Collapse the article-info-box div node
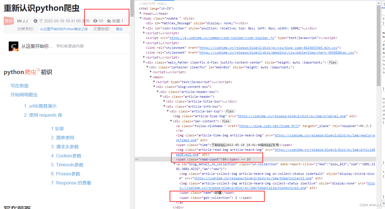 click(x=164, y=106)
